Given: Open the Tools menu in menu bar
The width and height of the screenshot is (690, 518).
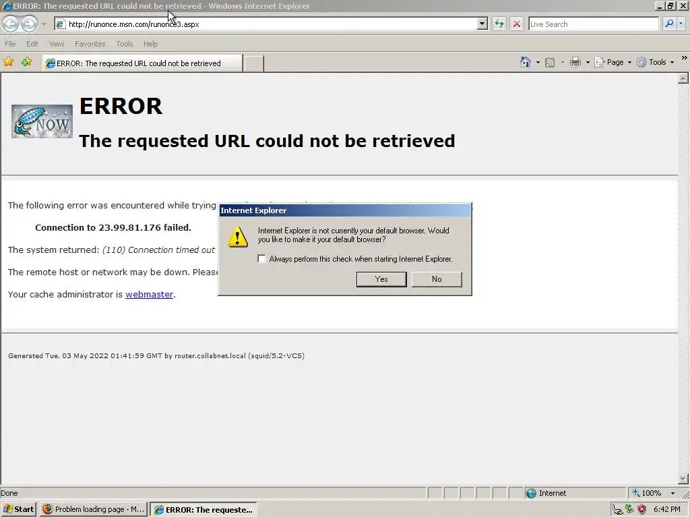Looking at the screenshot, I should pyautogui.click(x=125, y=44).
